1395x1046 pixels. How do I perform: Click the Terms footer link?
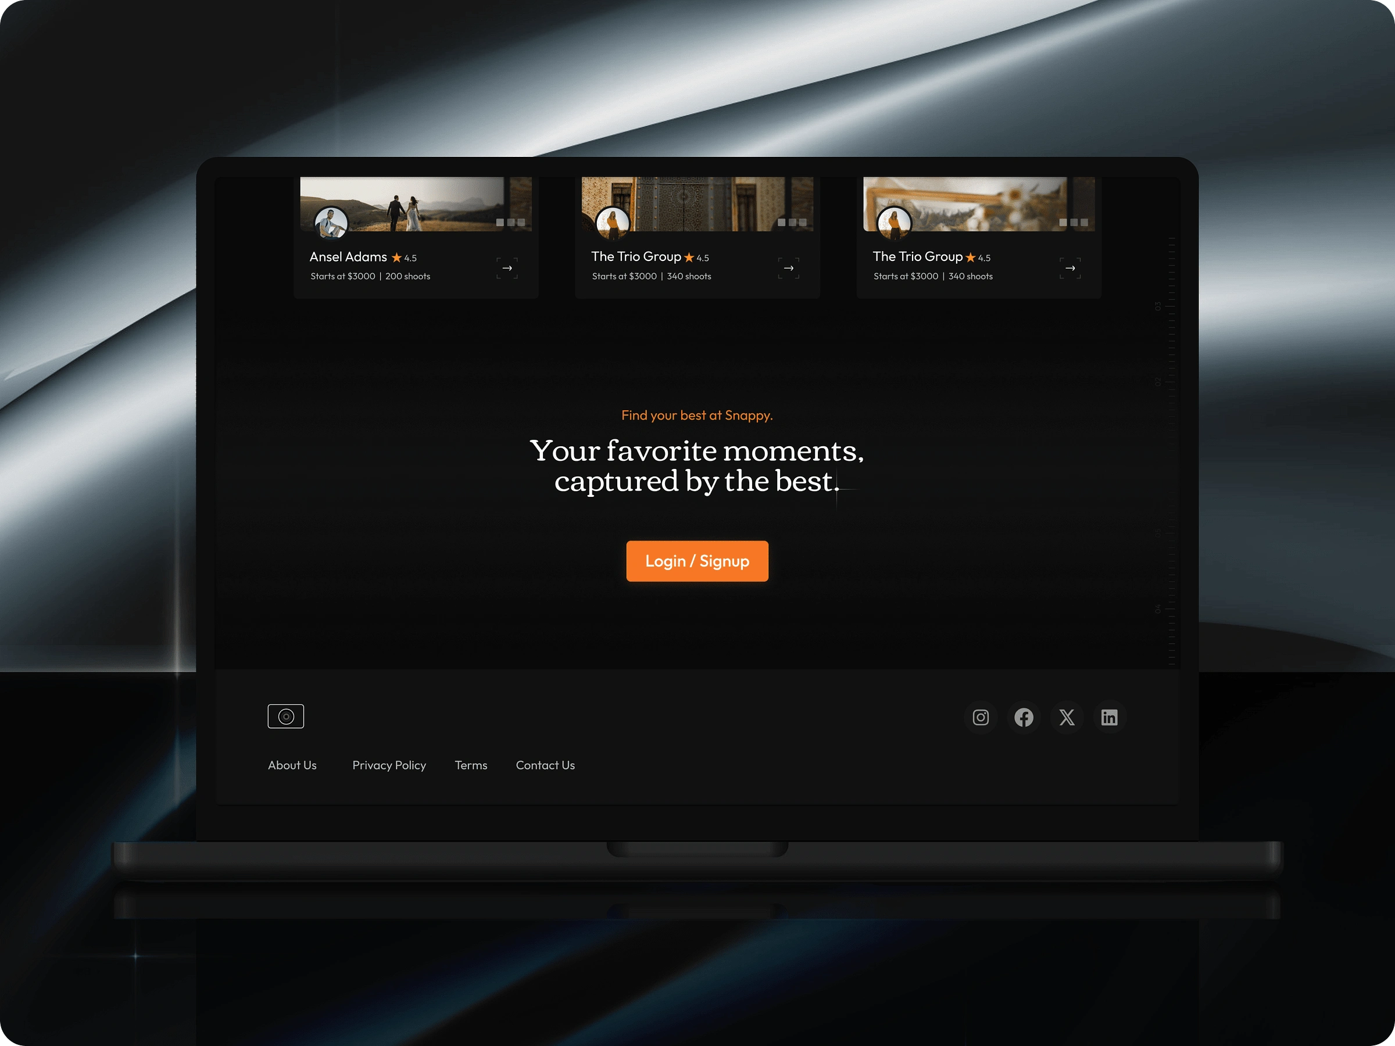click(x=470, y=765)
